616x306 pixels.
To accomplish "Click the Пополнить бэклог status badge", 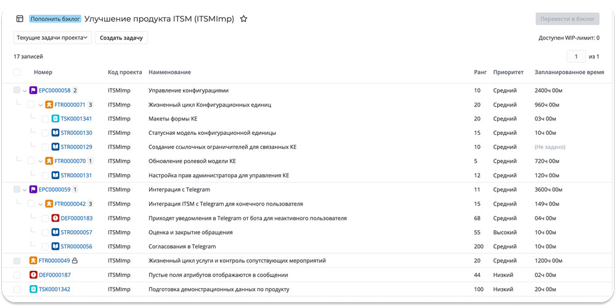I will 55,19.
